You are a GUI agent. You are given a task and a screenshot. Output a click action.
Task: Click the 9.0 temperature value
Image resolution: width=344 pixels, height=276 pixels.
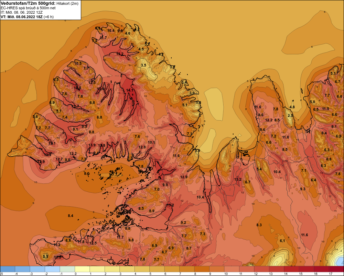[67, 160]
